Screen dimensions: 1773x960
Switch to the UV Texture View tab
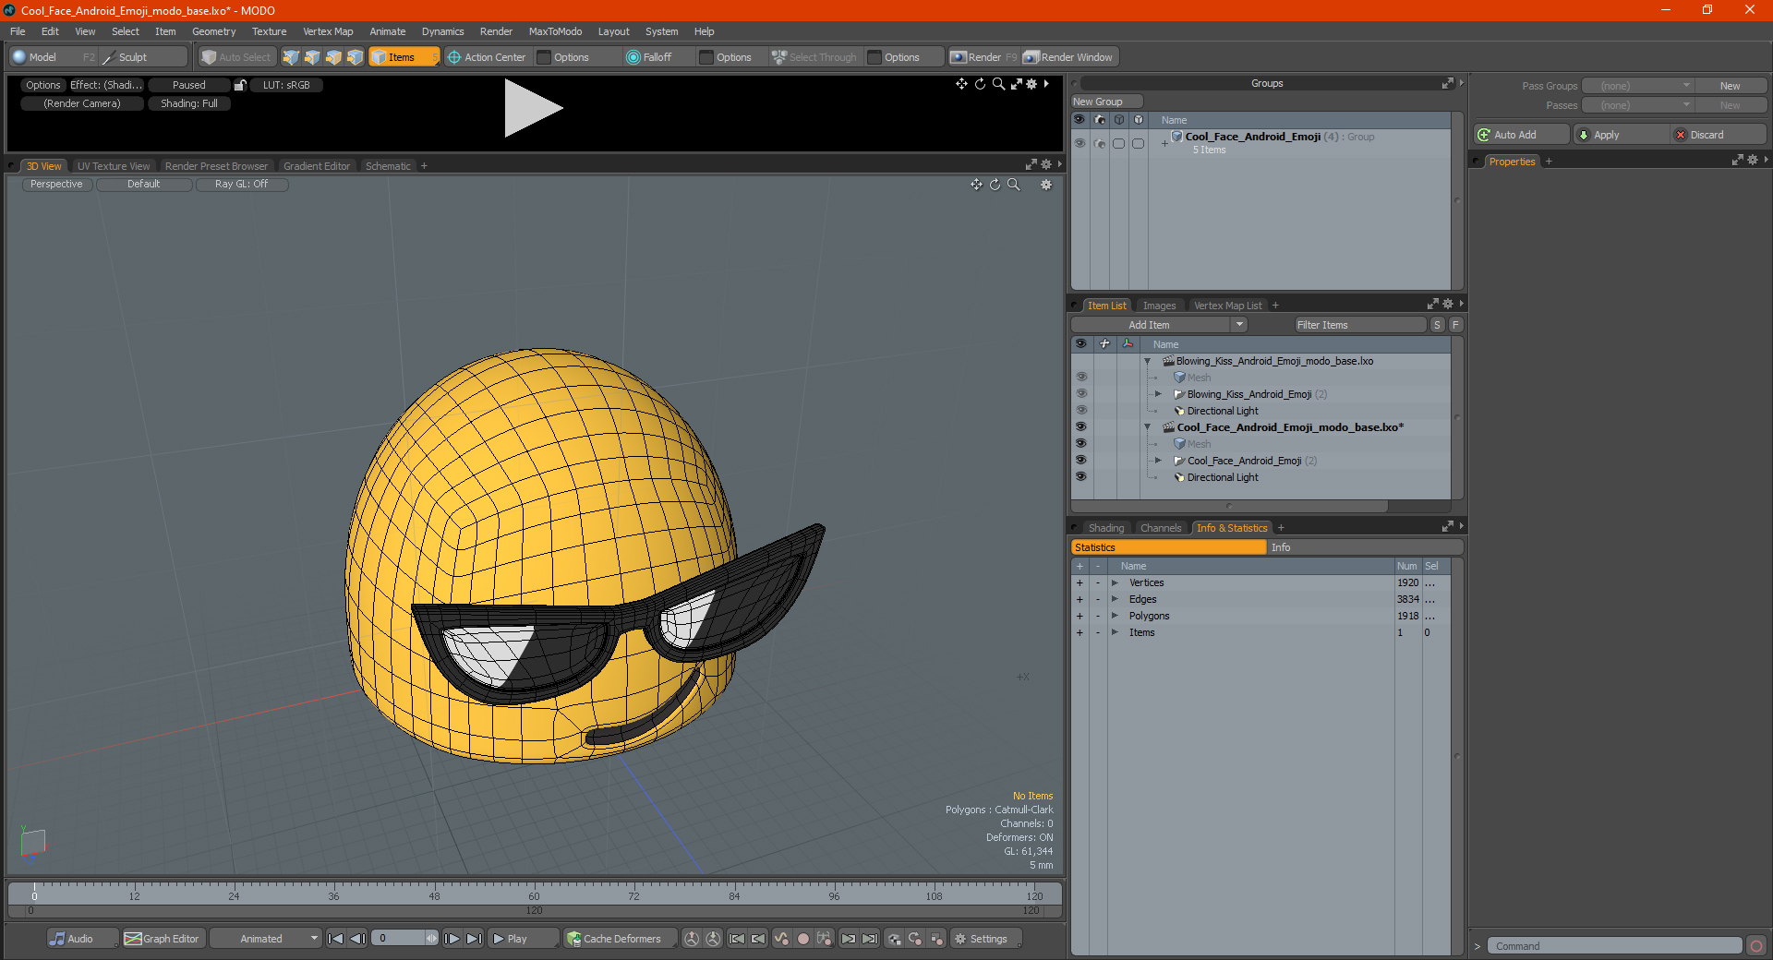(114, 166)
